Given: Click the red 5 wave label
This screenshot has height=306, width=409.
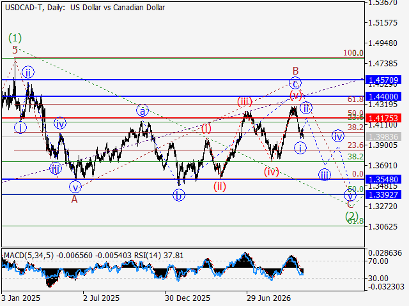Looking at the screenshot, I should (x=15, y=50).
